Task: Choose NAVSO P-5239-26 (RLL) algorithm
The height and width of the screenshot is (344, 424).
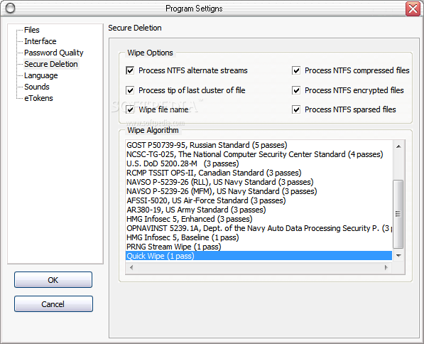Action: 259,182
